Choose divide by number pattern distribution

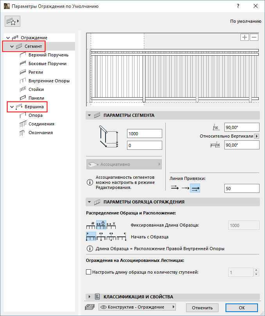[x=91, y=225]
